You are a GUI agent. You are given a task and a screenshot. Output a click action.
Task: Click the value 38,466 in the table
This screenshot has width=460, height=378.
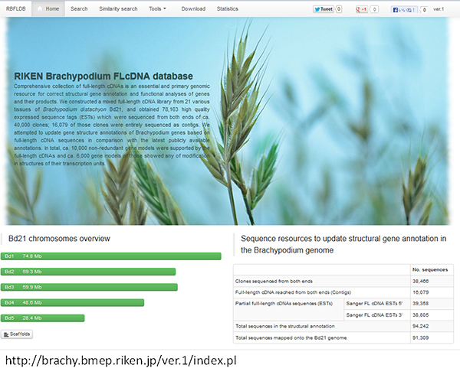(420, 281)
